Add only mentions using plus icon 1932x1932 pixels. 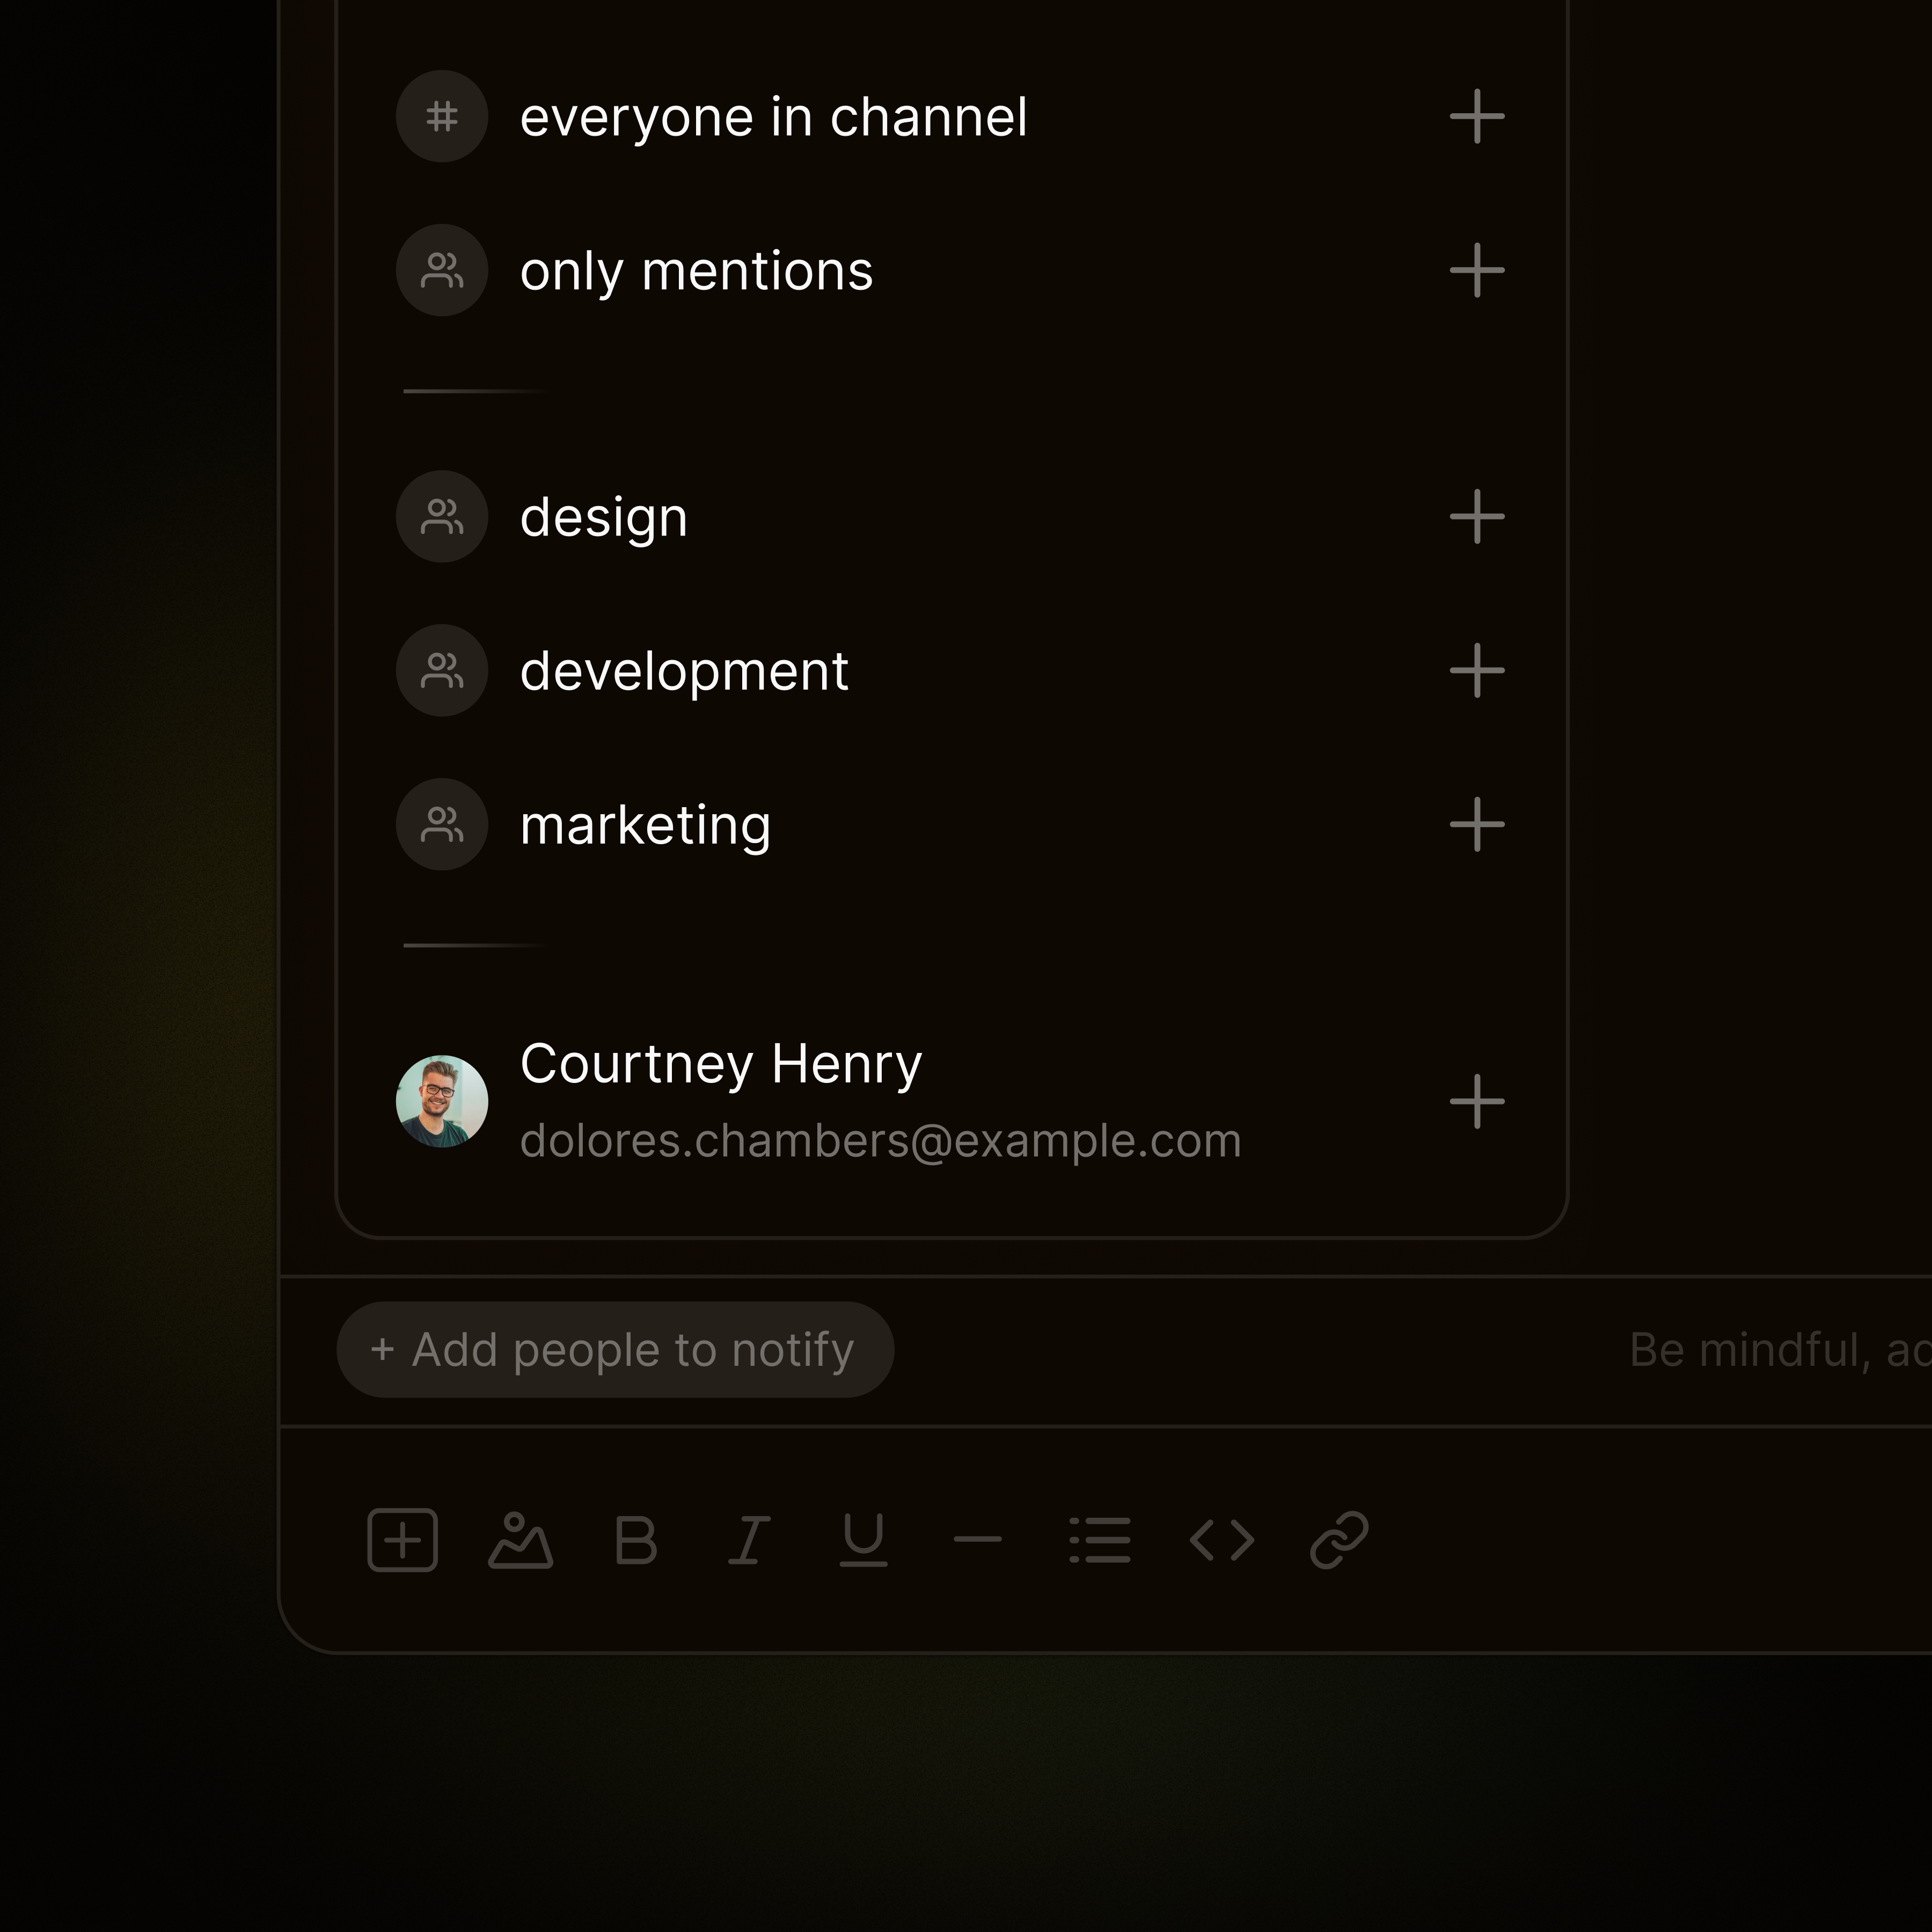[x=1477, y=270]
